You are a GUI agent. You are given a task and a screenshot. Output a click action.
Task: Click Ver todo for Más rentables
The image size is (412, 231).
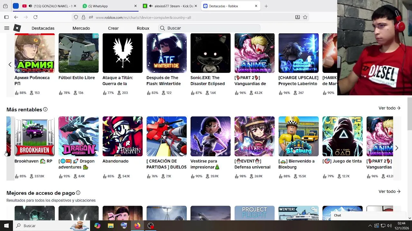(x=389, y=108)
